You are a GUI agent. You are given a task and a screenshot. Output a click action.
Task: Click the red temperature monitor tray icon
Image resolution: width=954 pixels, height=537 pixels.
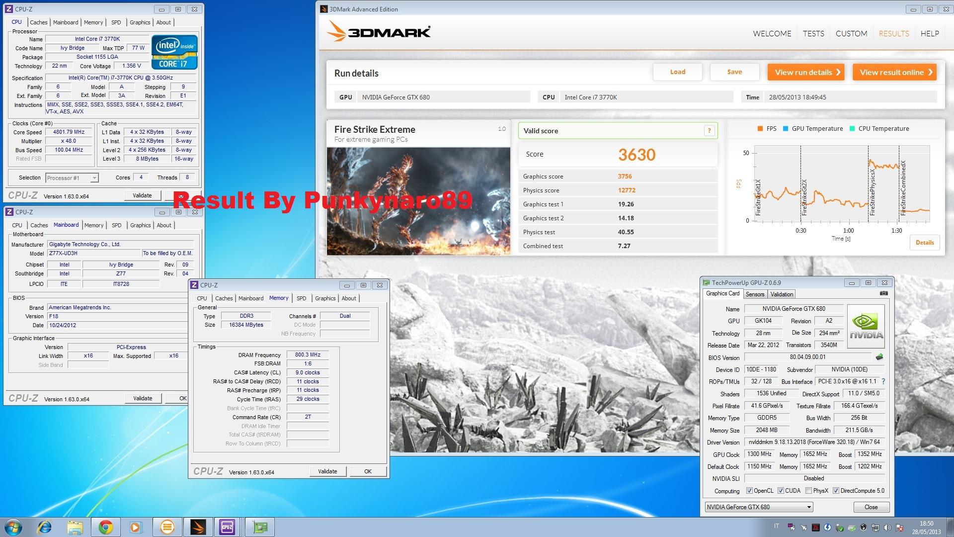816,527
